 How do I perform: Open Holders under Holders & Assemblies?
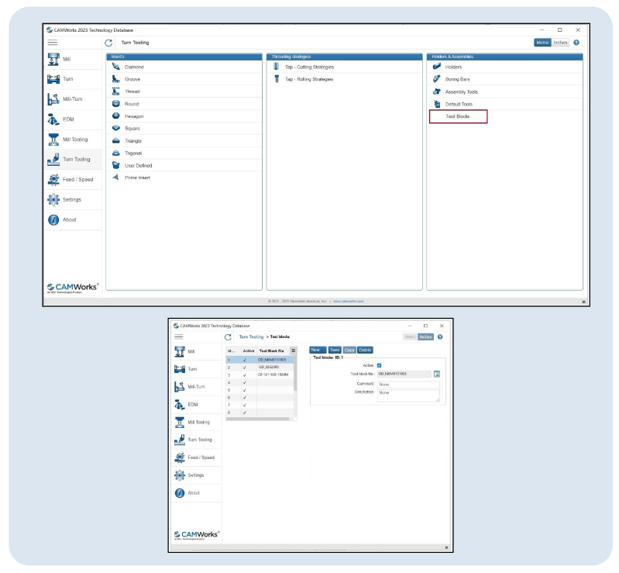(504, 67)
